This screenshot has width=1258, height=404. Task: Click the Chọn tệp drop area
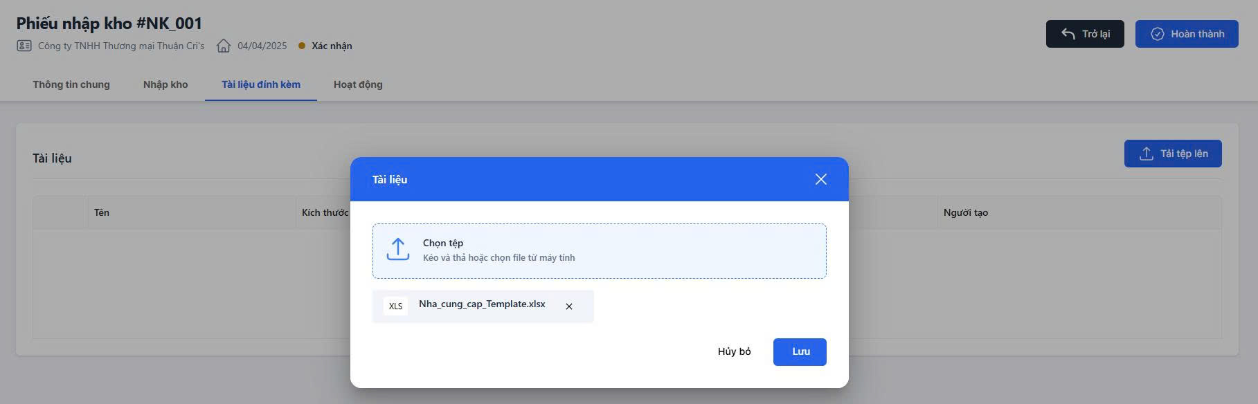tap(599, 250)
